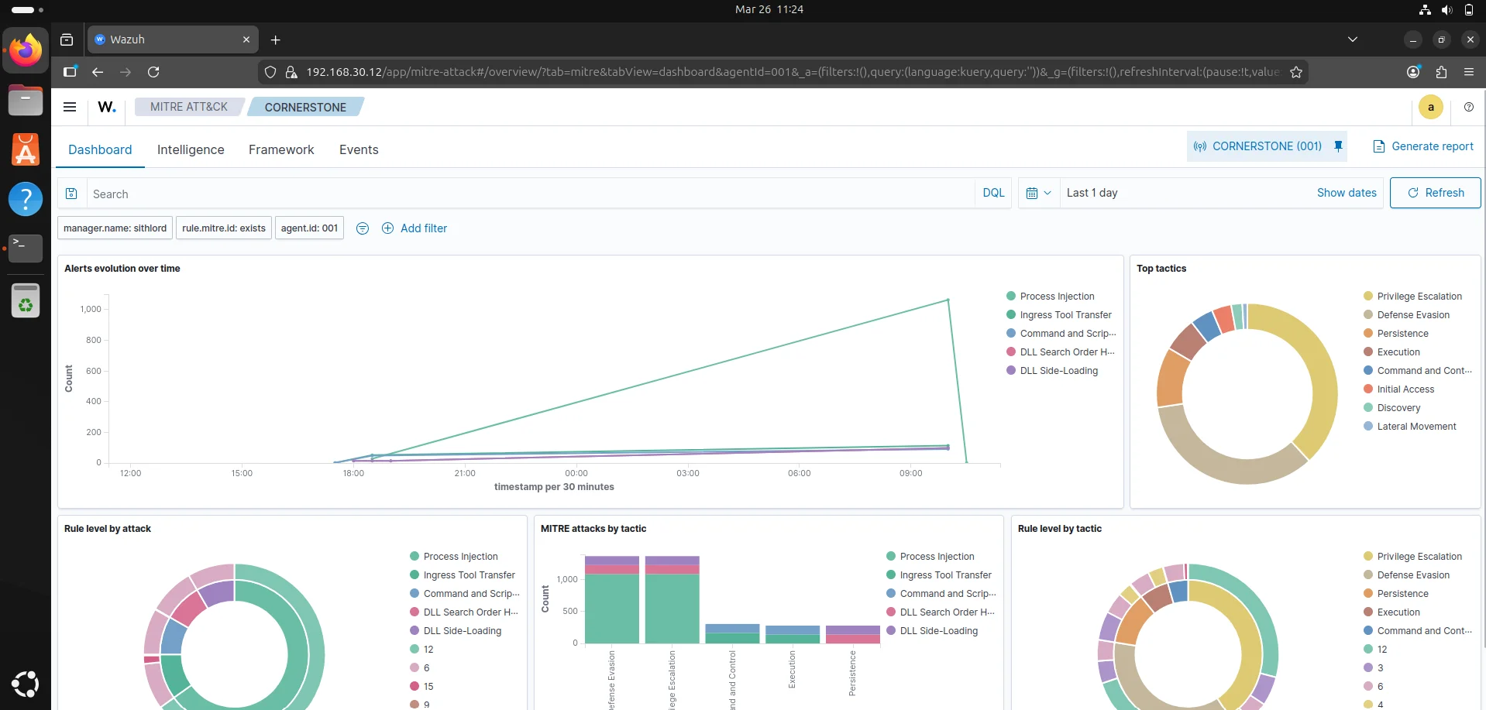Viewport: 1486px width, 710px height.
Task: Open the Wazuh hamburger navigation menu
Action: tap(70, 107)
